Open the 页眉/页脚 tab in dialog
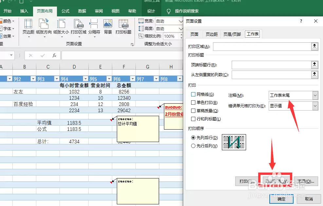The width and height of the screenshot is (323, 206). click(232, 34)
